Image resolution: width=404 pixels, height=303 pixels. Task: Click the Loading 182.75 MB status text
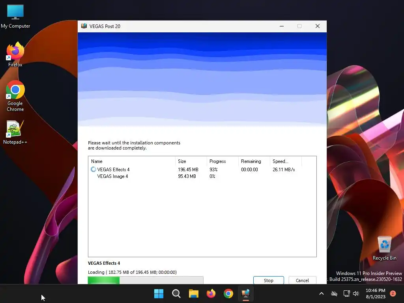(132, 272)
